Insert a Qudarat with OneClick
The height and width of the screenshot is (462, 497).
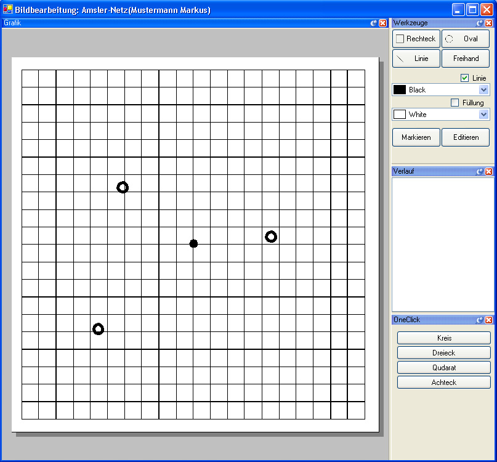coord(444,368)
